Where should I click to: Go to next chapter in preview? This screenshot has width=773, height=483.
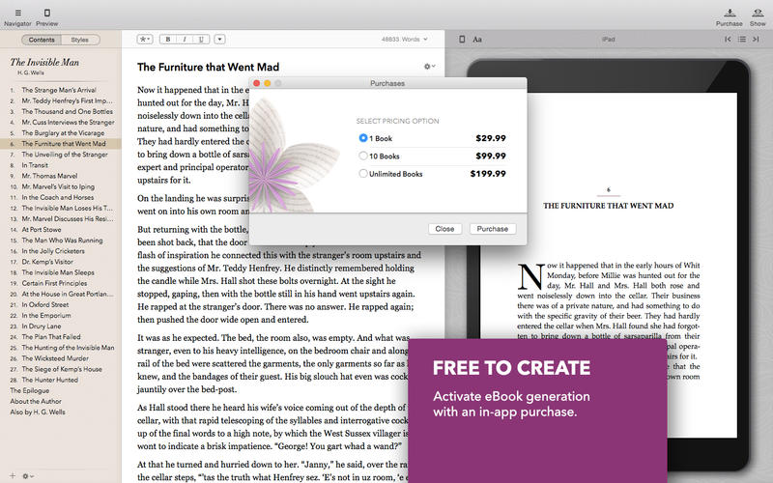pyautogui.click(x=756, y=39)
